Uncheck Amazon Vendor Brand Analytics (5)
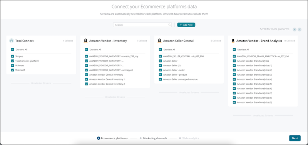 pos(234,84)
